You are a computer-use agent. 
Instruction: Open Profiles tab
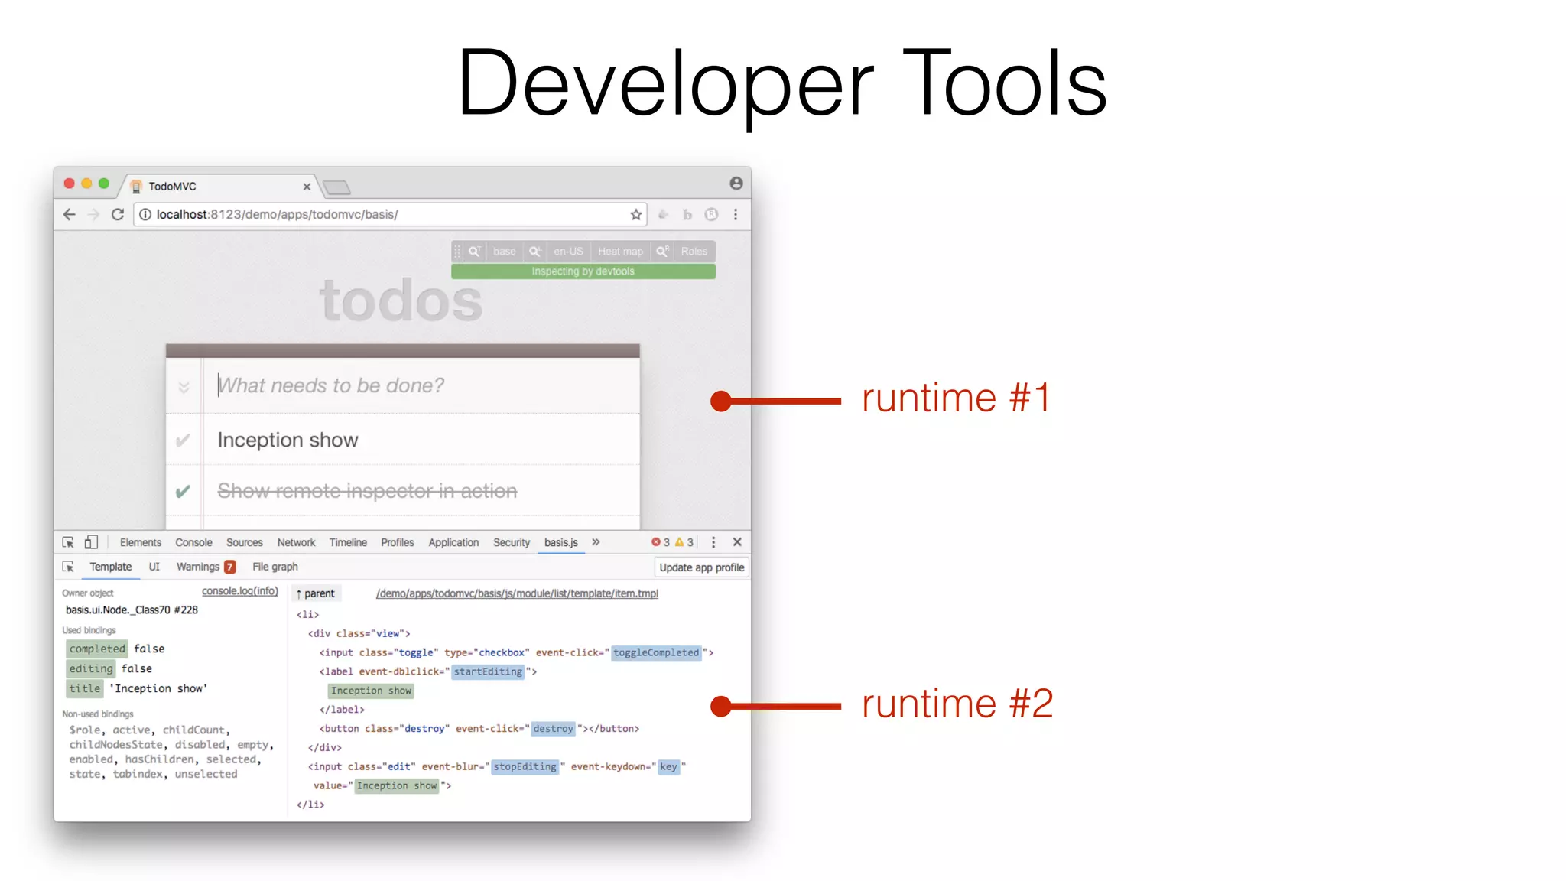point(398,542)
